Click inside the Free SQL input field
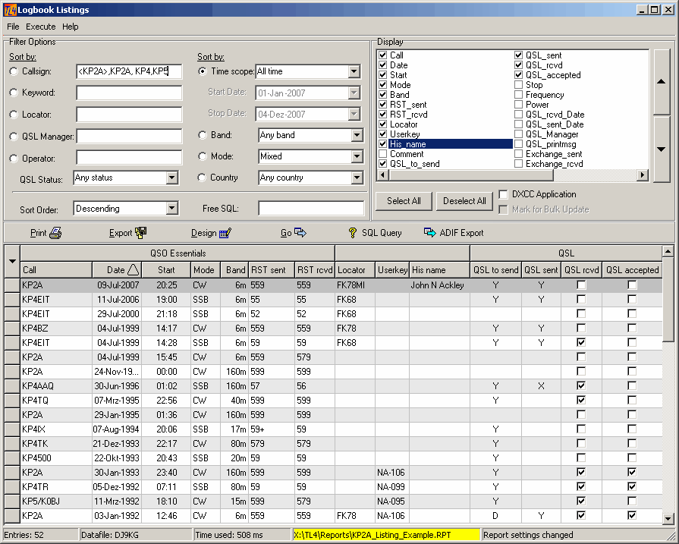Viewport: 679px width, 544px height. point(311,209)
